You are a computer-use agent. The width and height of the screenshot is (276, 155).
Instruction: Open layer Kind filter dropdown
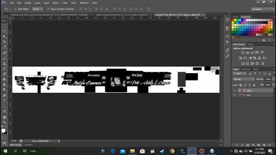[x=240, y=74]
